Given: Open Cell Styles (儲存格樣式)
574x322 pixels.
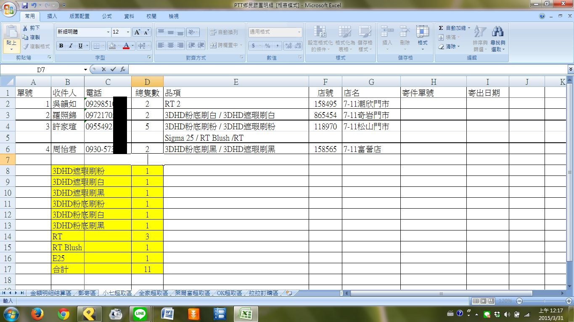Looking at the screenshot, I should 365,39.
